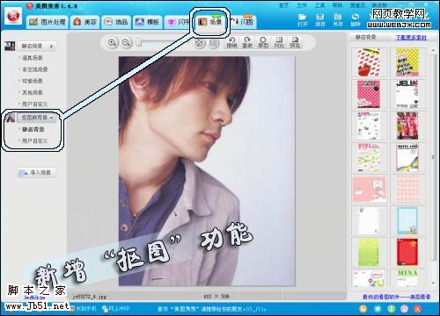Select the 可爱场景 category
The image size is (440, 316).
[x=32, y=81]
